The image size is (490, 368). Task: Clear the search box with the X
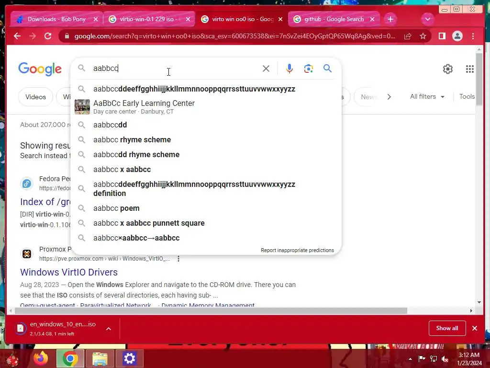pos(266,69)
